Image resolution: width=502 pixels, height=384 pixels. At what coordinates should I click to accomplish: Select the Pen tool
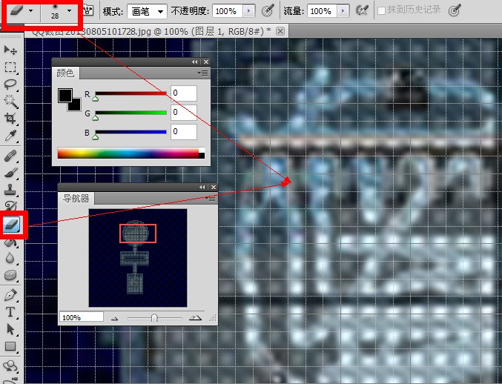click(x=10, y=295)
